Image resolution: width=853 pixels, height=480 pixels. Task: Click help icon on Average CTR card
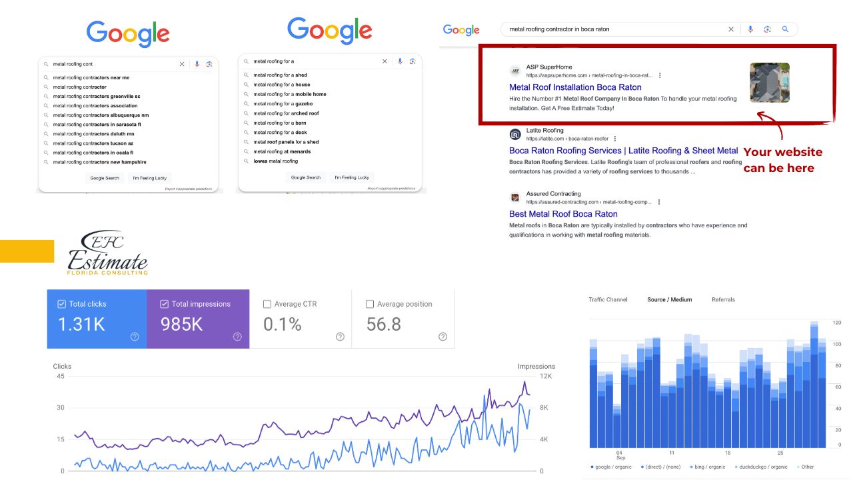(340, 337)
